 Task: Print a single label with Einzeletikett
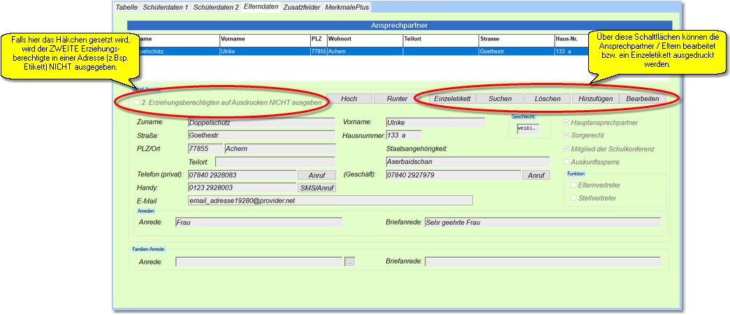[x=451, y=99]
